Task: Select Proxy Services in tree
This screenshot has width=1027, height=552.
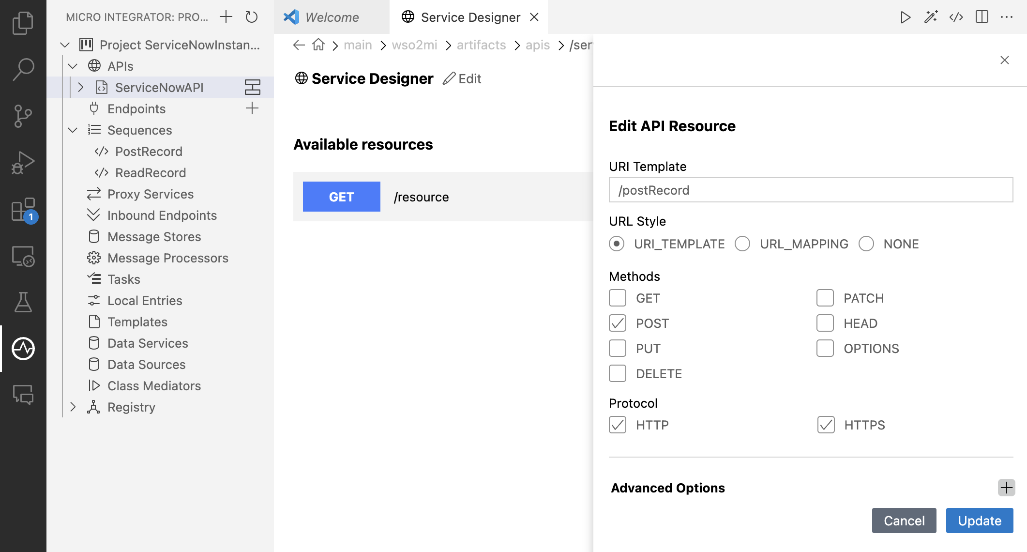Action: pos(151,194)
